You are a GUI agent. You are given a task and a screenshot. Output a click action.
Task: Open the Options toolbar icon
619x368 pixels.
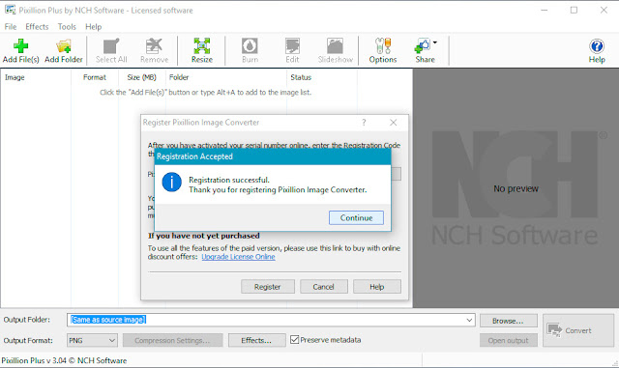[383, 51]
